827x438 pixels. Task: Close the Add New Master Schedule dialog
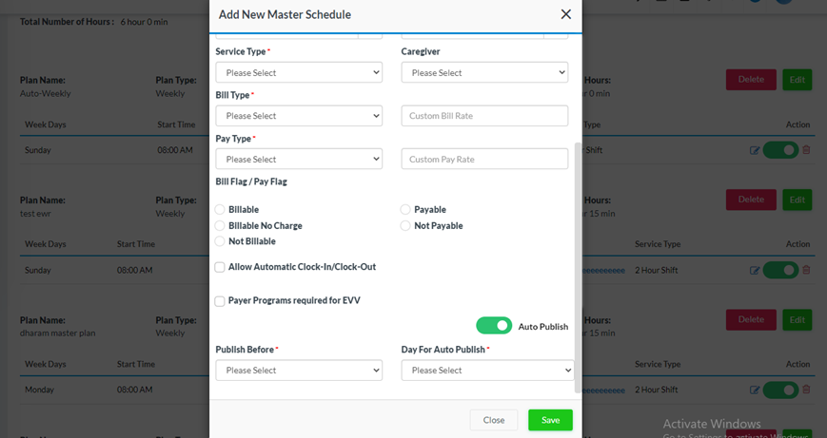click(x=565, y=14)
